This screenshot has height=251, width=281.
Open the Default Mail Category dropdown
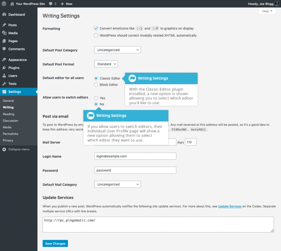[x=117, y=184]
